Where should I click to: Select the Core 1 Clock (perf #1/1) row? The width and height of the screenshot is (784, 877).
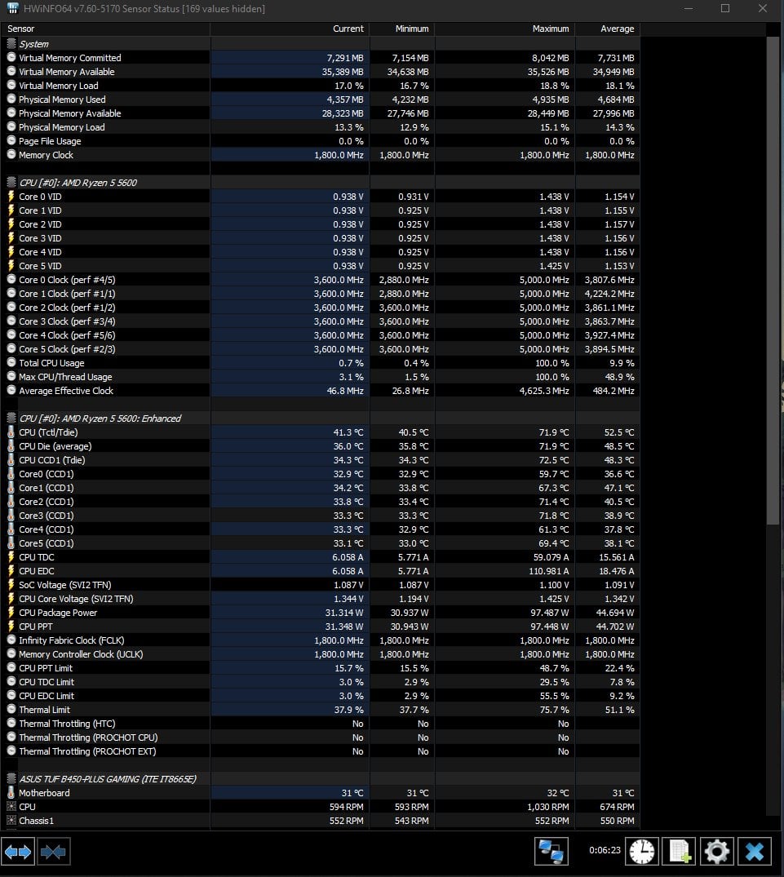(321, 294)
